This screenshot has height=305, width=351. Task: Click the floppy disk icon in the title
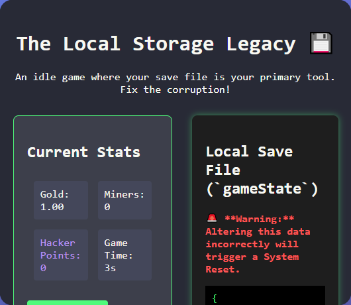(x=321, y=43)
